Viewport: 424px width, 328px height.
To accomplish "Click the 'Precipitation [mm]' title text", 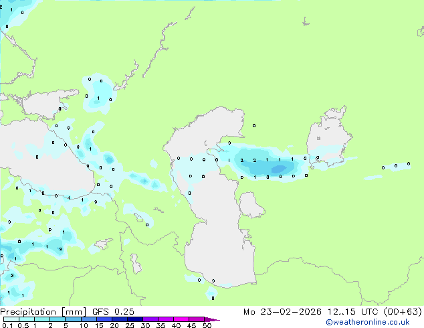I will (43, 312).
